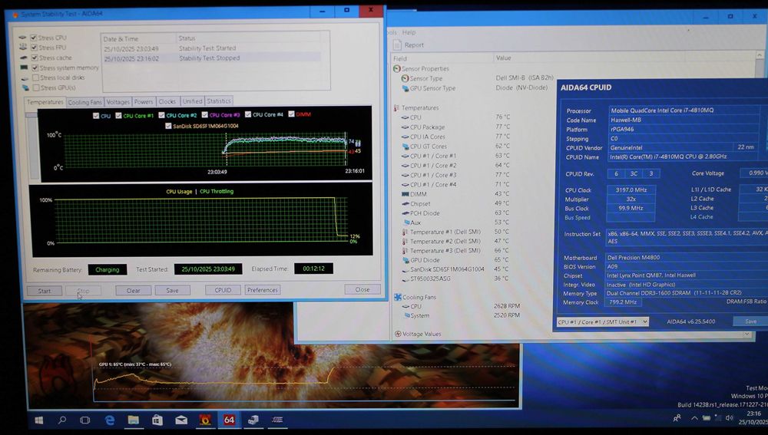Open the Statistics tab
This screenshot has height=435, width=768.
tap(218, 101)
